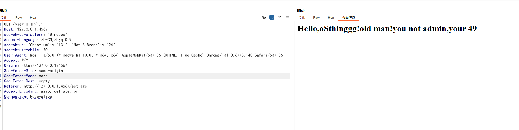Toggle the blue word wrap icon

[x=272, y=17]
